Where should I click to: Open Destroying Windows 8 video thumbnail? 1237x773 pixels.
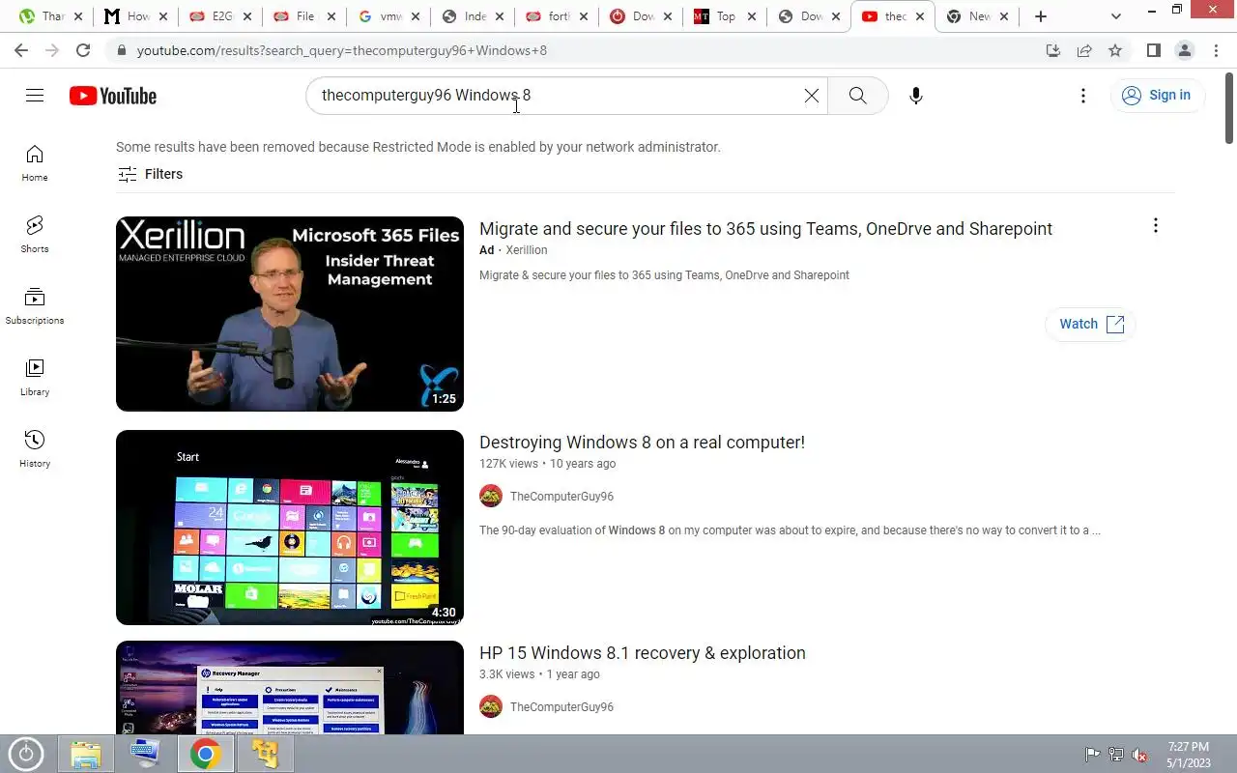coord(290,528)
